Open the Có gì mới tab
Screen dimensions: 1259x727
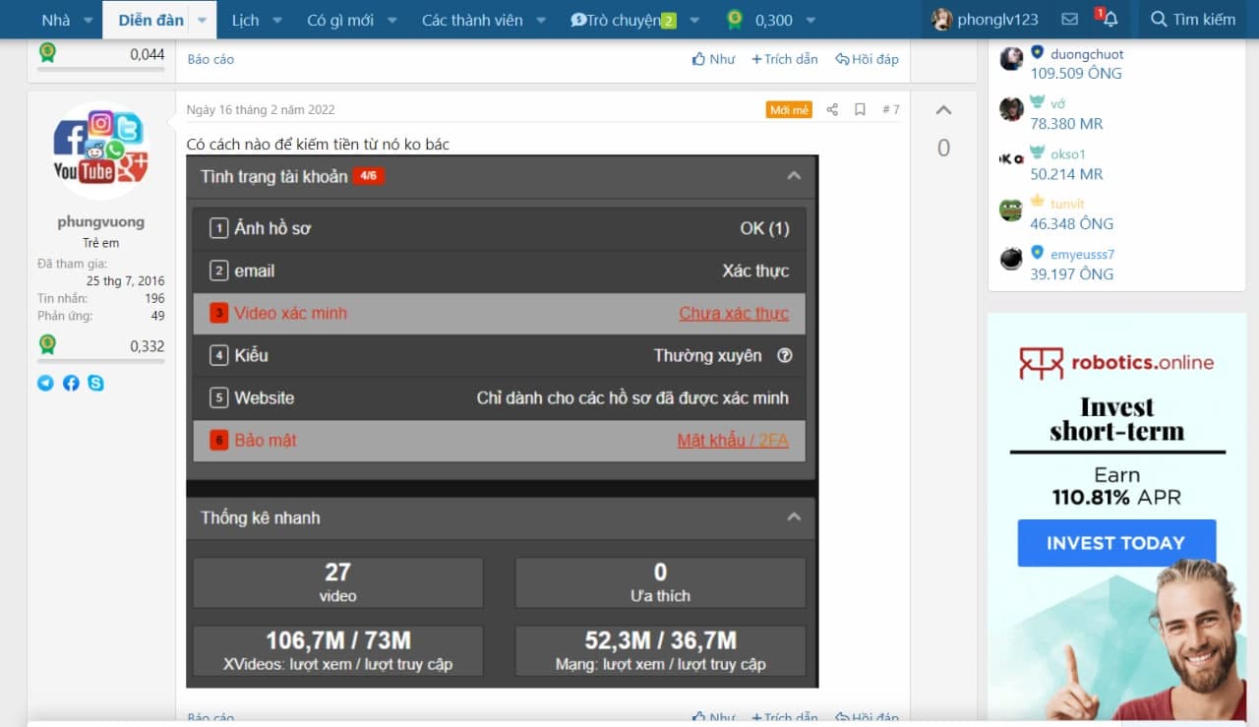[339, 20]
